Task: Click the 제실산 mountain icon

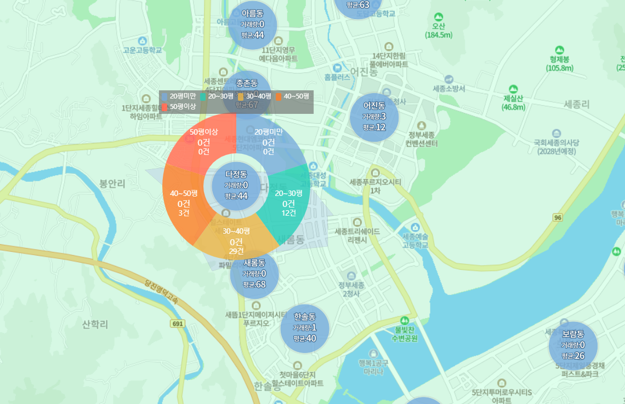Action: (x=513, y=89)
